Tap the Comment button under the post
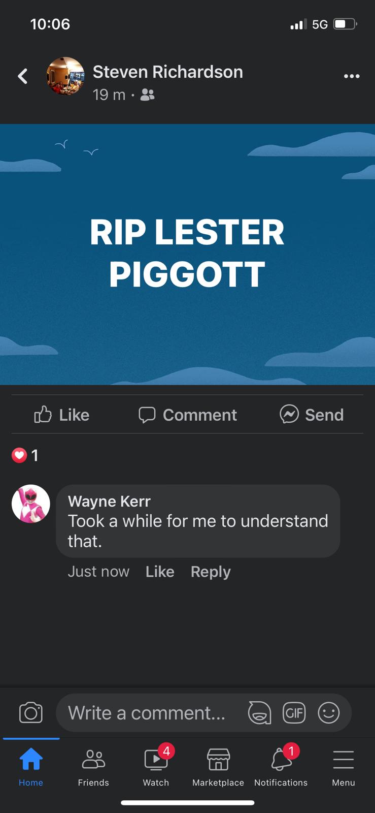This screenshot has width=375, height=813. click(188, 415)
